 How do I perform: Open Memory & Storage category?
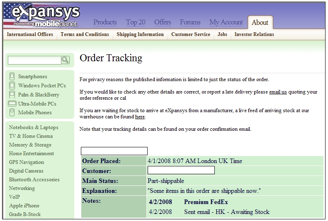click(x=30, y=145)
